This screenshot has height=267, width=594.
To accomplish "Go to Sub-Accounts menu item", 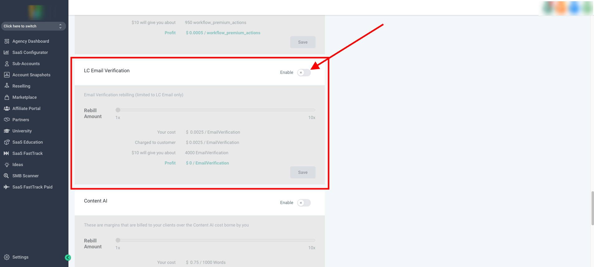I will click(26, 64).
